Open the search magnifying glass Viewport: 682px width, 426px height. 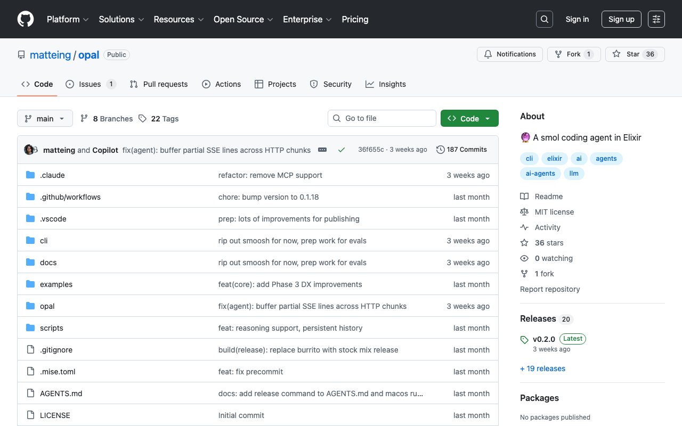point(544,19)
